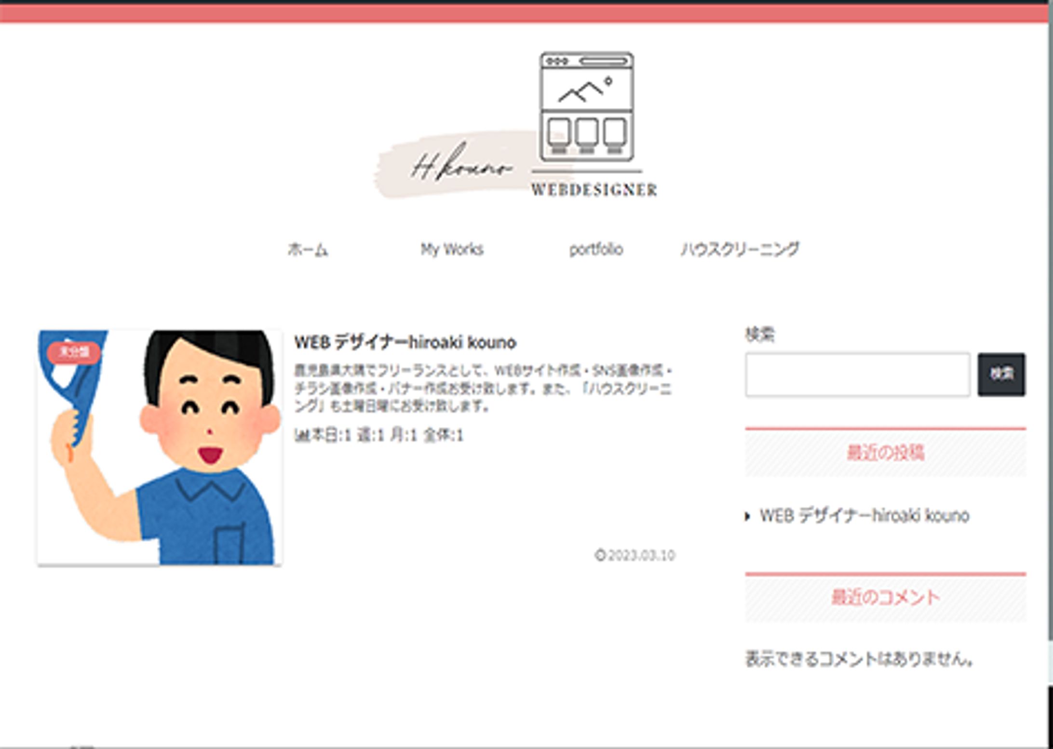The width and height of the screenshot is (1053, 749).
Task: Open the ホーム menu item
Action: [x=308, y=250]
